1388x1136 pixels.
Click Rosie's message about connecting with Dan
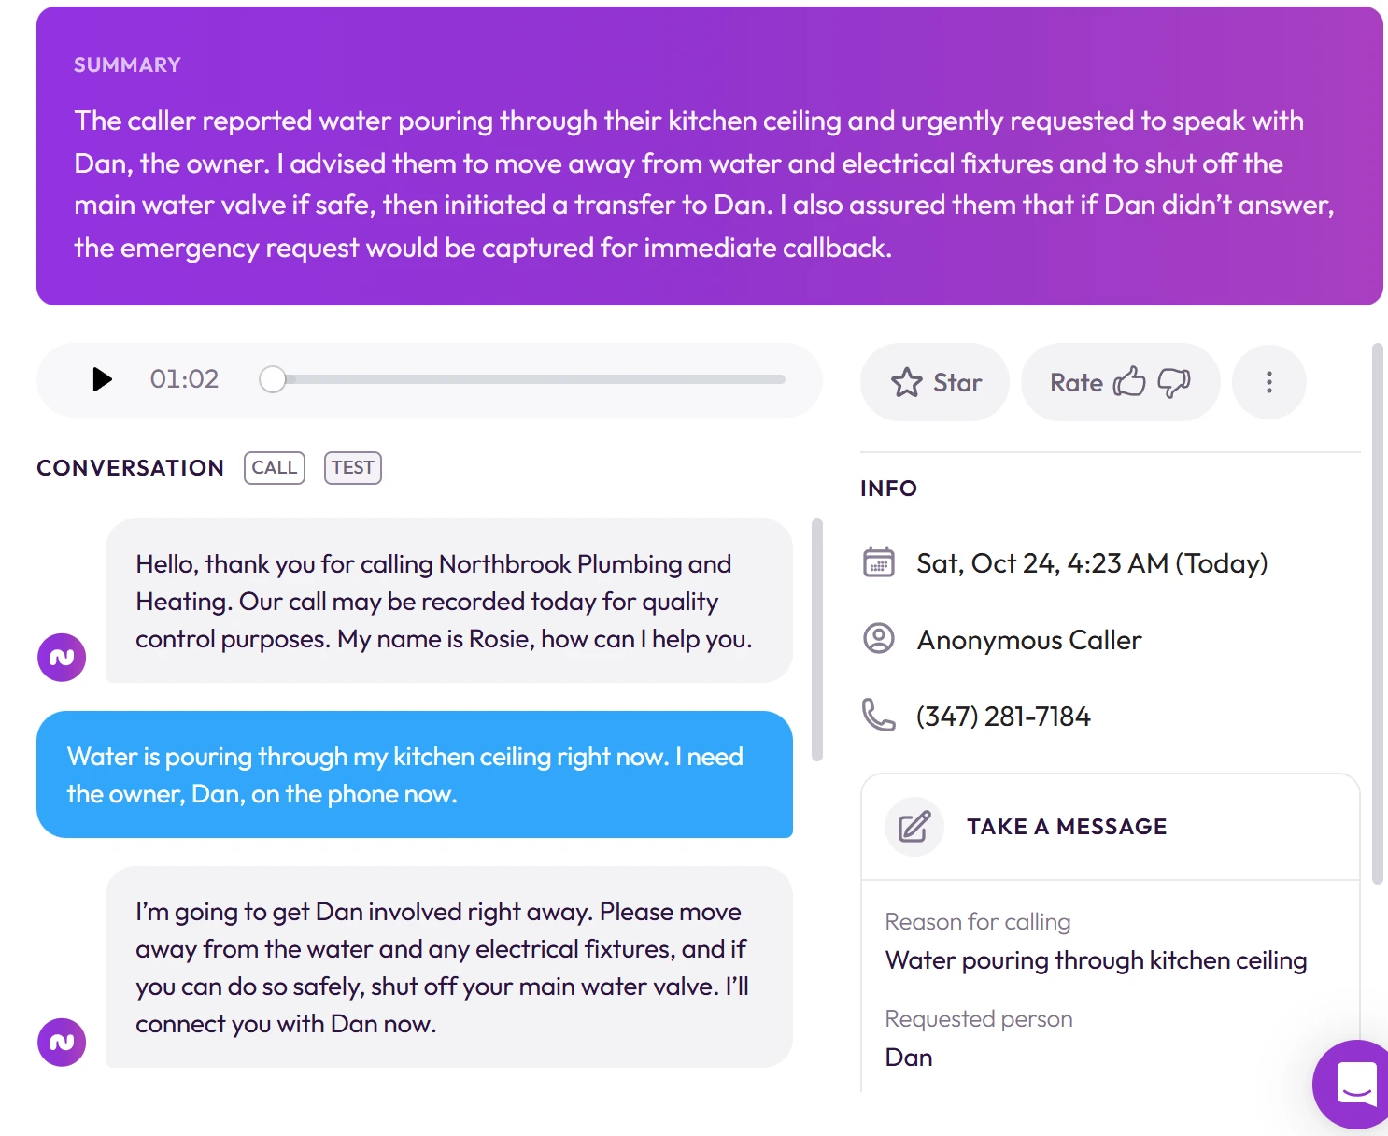[449, 967]
